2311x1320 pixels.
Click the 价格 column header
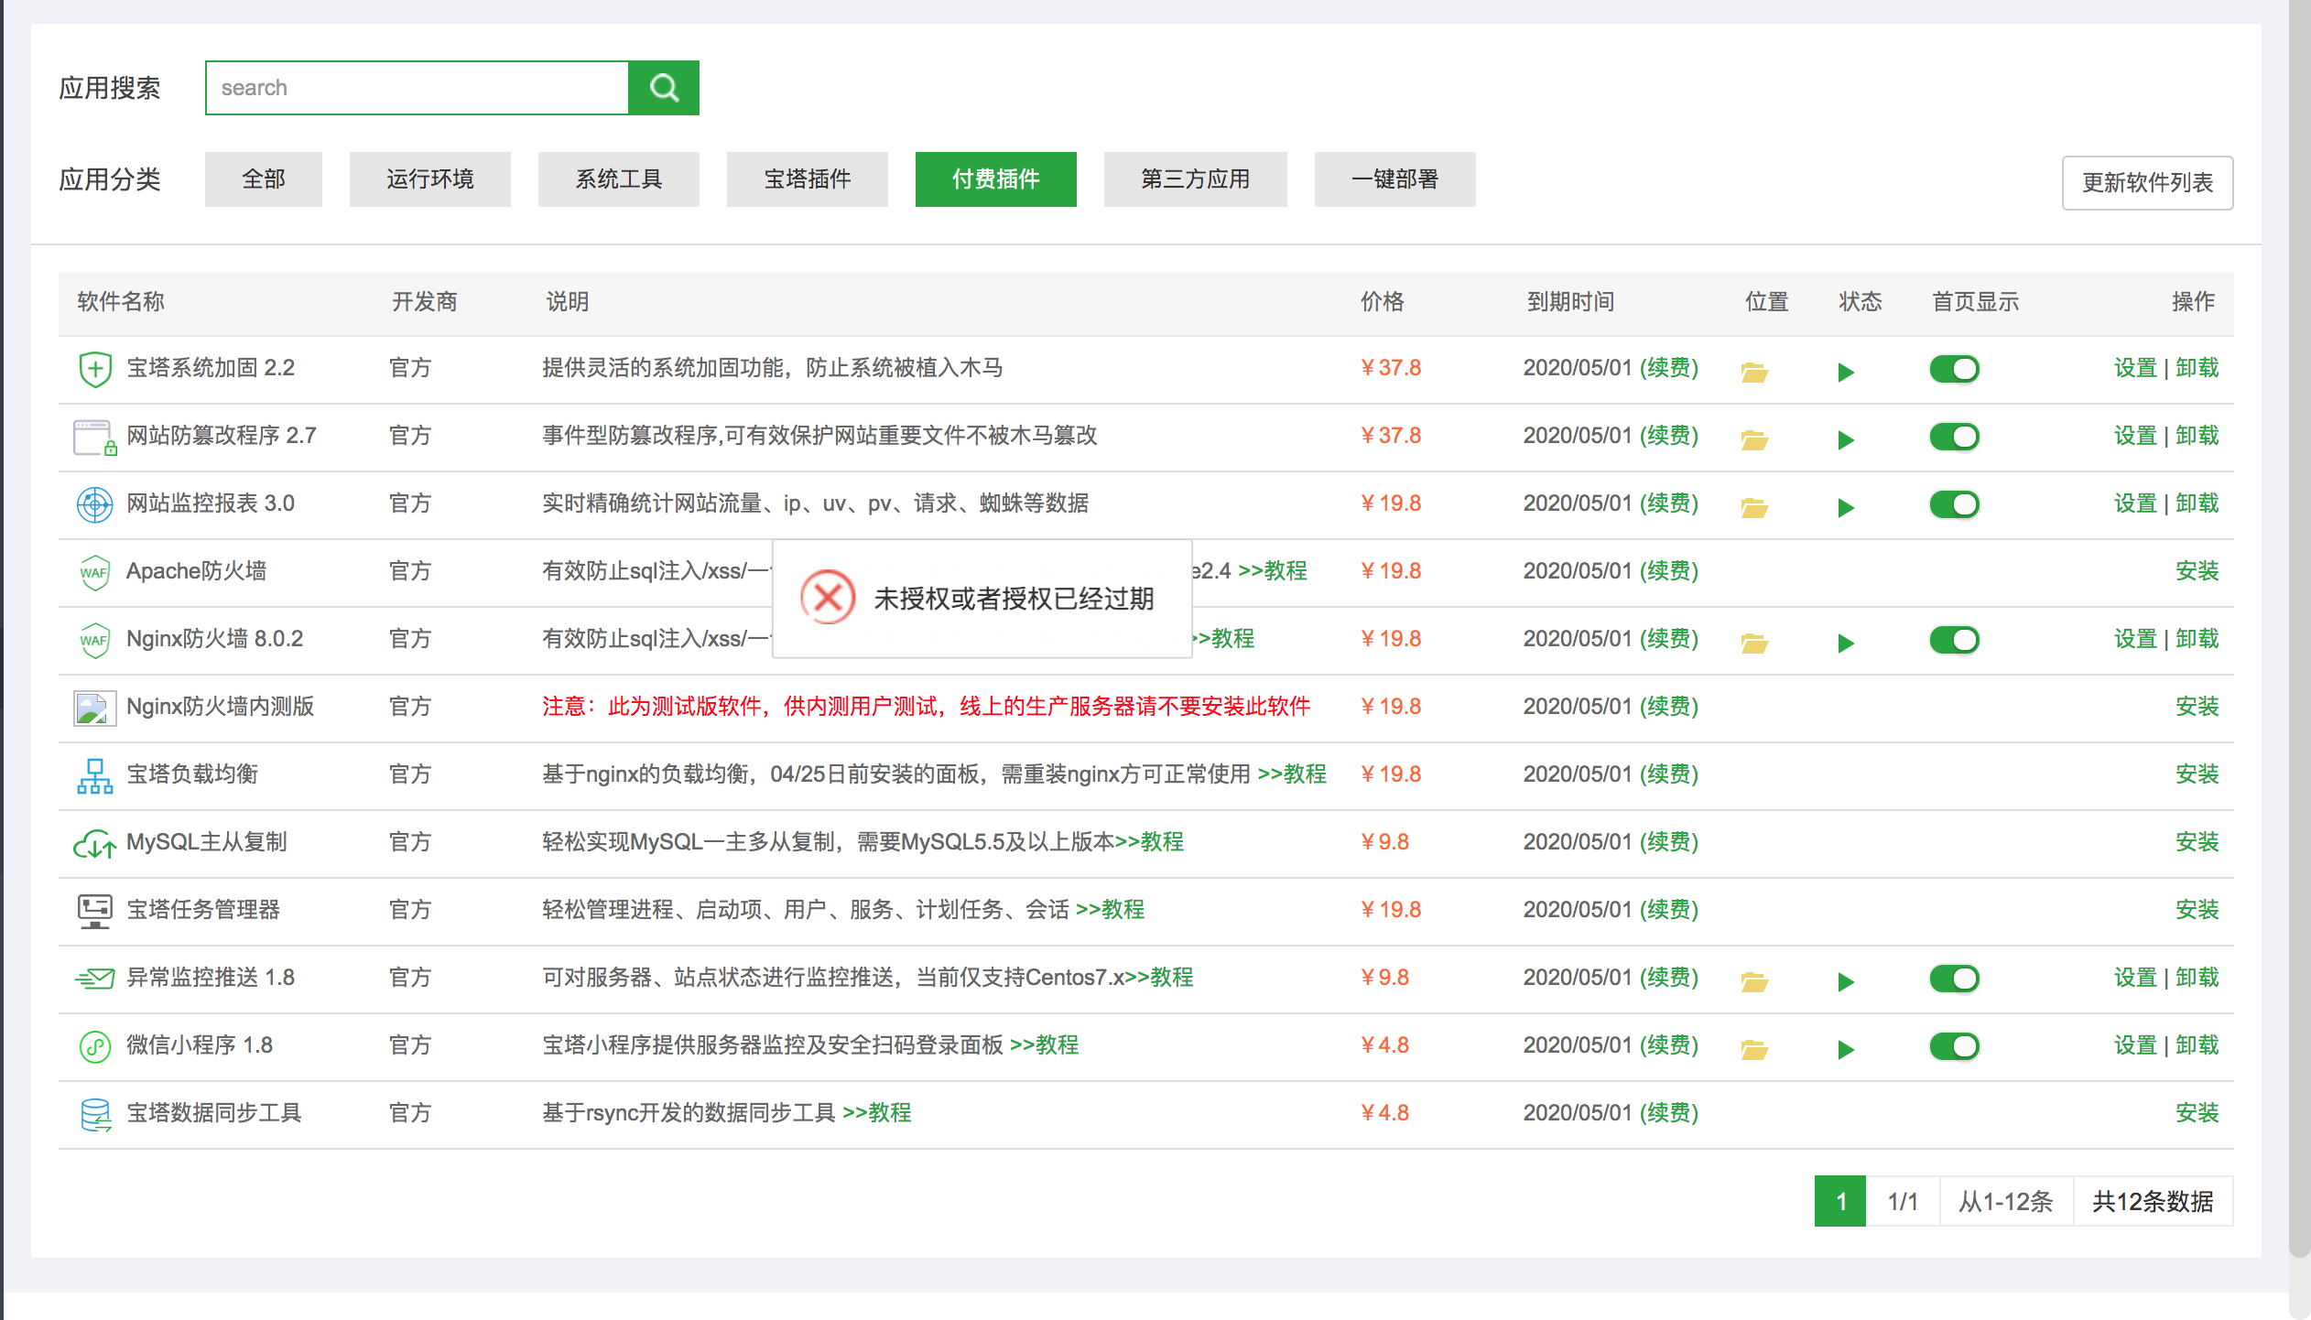(x=1383, y=302)
